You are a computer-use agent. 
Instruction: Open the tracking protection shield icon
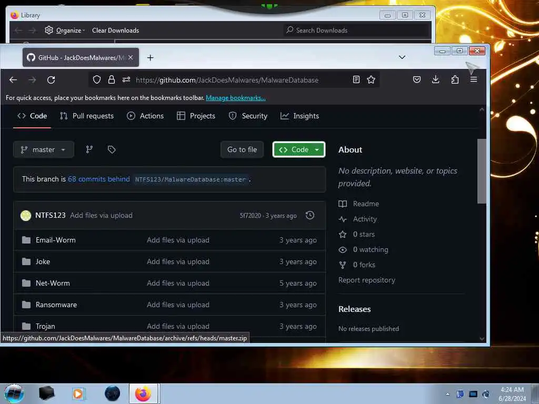click(97, 80)
